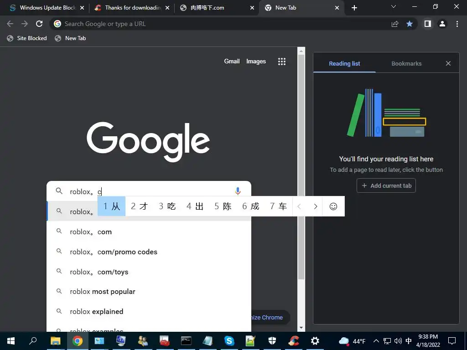The image size is (467, 350).
Task: Open the Gmail link
Action: (x=232, y=62)
